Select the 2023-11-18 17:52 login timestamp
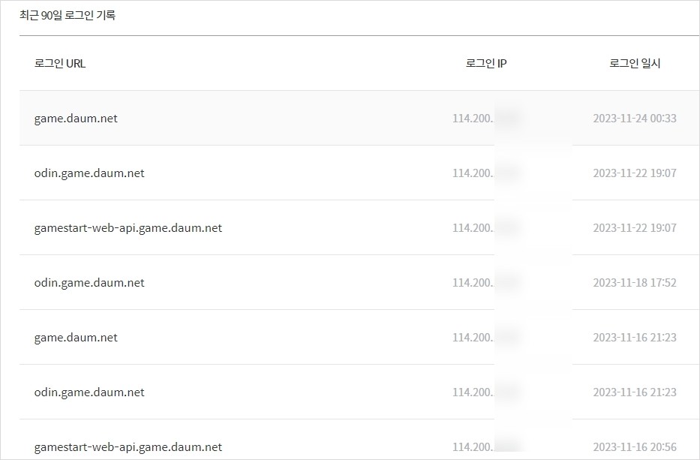Image resolution: width=700 pixels, height=460 pixels. (x=635, y=283)
